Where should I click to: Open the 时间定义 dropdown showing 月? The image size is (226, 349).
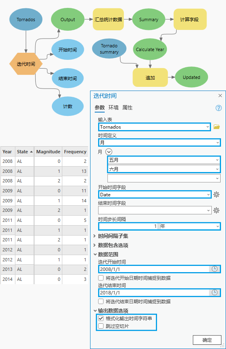160,143
